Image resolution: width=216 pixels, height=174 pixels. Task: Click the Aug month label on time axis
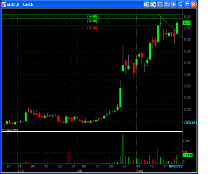tap(139, 170)
